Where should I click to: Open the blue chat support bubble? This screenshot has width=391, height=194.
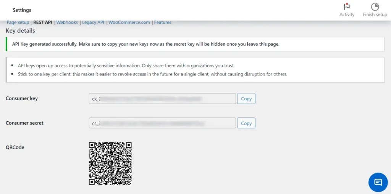[378, 182]
